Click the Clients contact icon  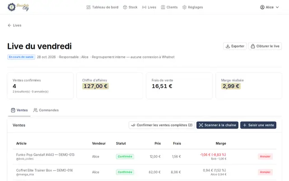(163, 7)
